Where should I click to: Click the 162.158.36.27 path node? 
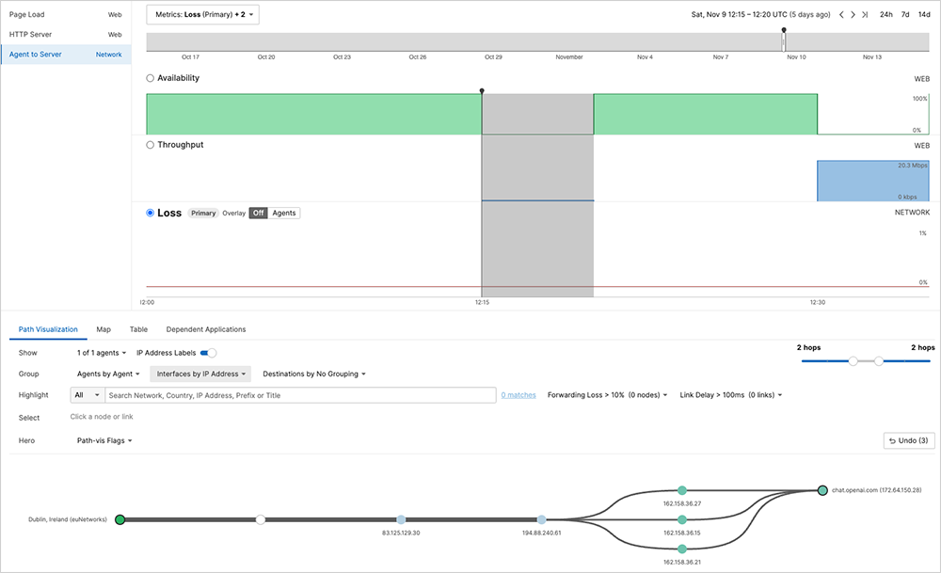tap(681, 490)
